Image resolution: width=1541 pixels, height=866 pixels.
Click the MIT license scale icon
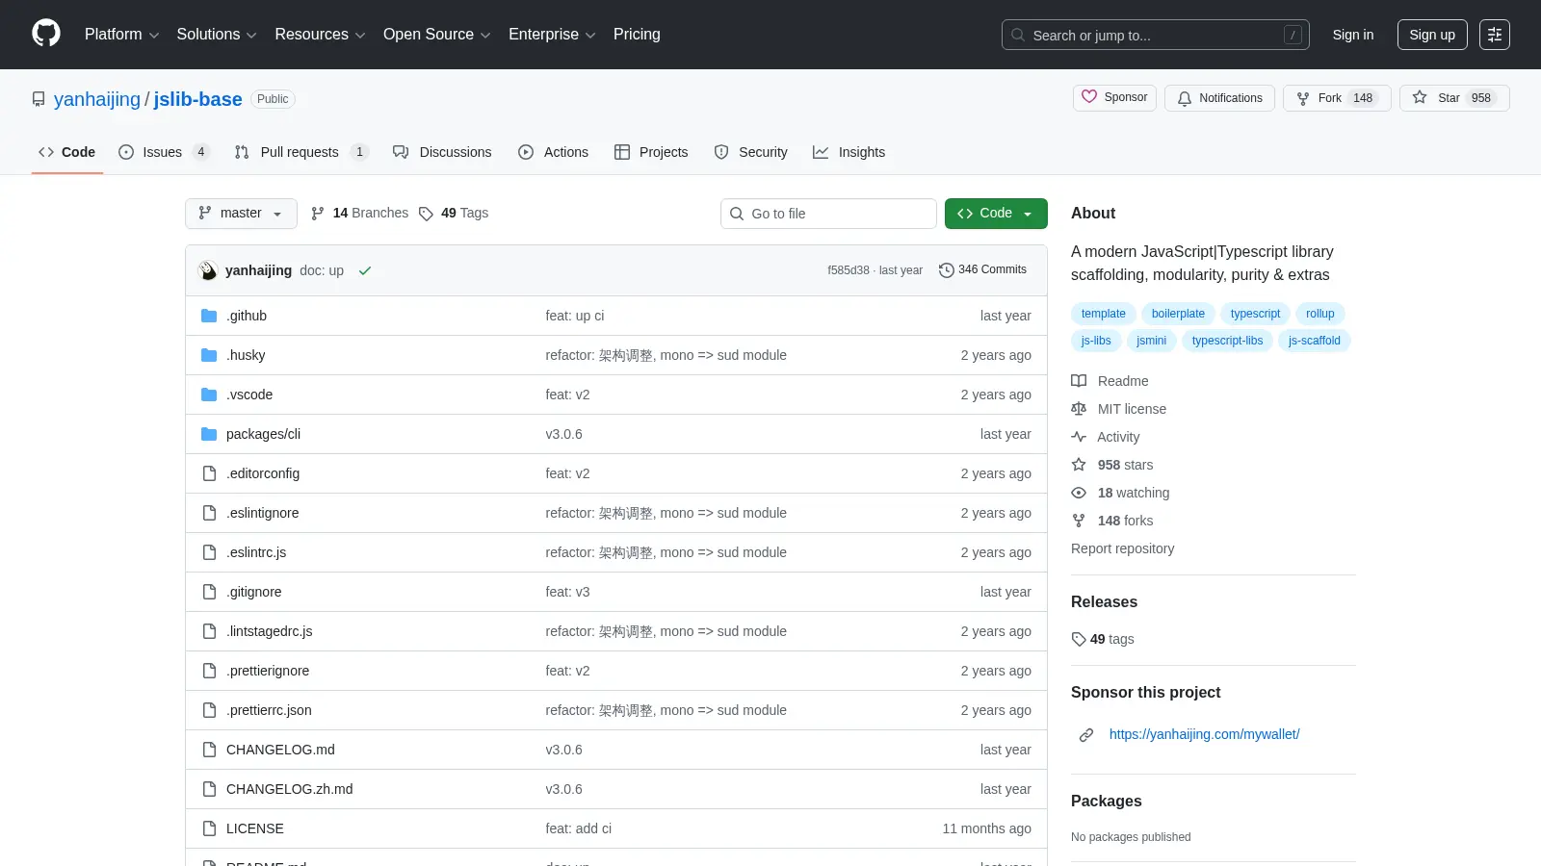coord(1079,409)
